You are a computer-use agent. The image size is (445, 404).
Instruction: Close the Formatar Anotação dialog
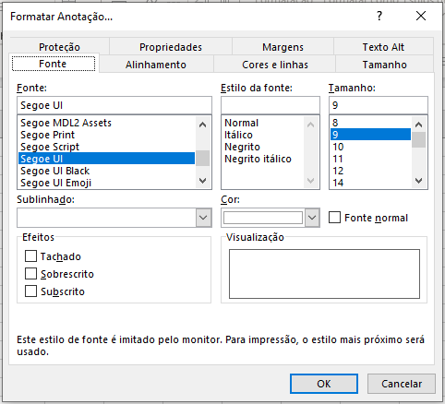[421, 16]
